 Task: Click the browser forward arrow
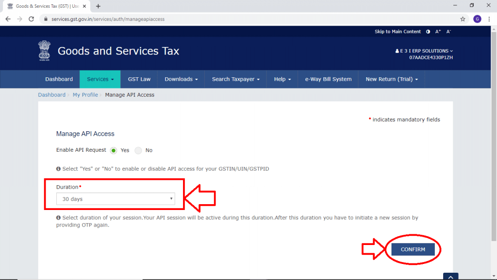pos(19,19)
